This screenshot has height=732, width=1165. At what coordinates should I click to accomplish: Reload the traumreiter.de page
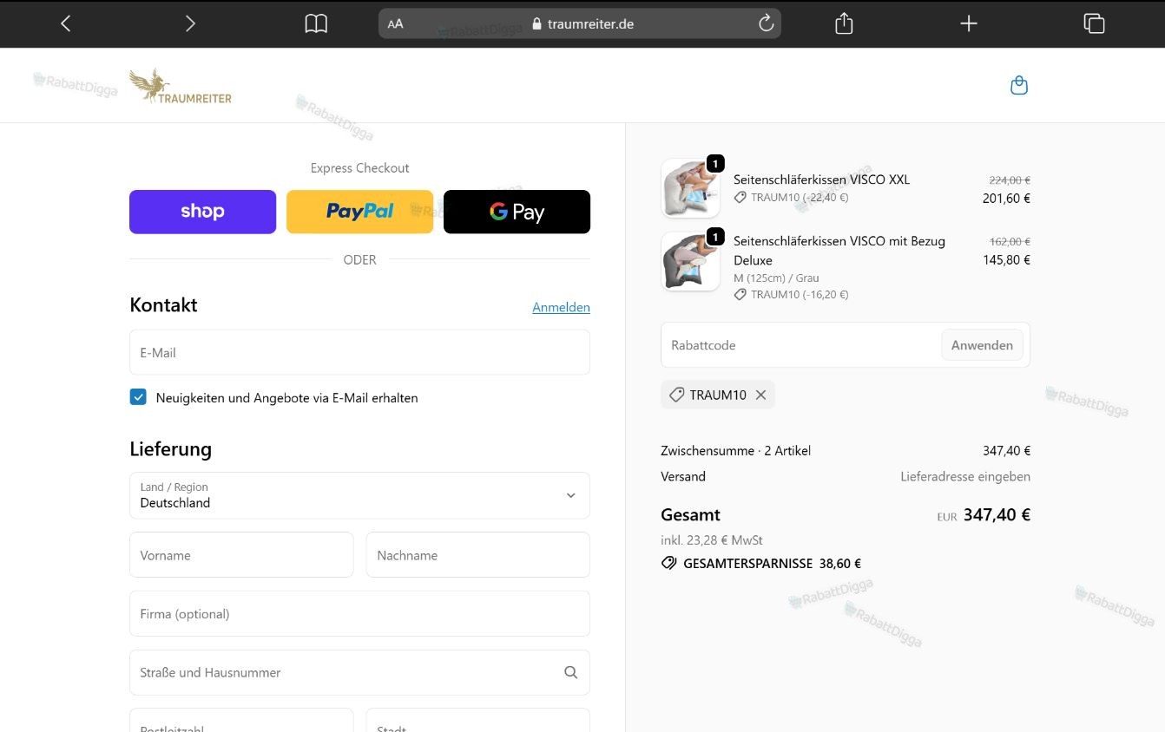pos(766,23)
